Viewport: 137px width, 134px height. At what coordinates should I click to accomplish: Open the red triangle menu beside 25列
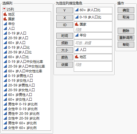pyautogui.click(x=4, y=9)
